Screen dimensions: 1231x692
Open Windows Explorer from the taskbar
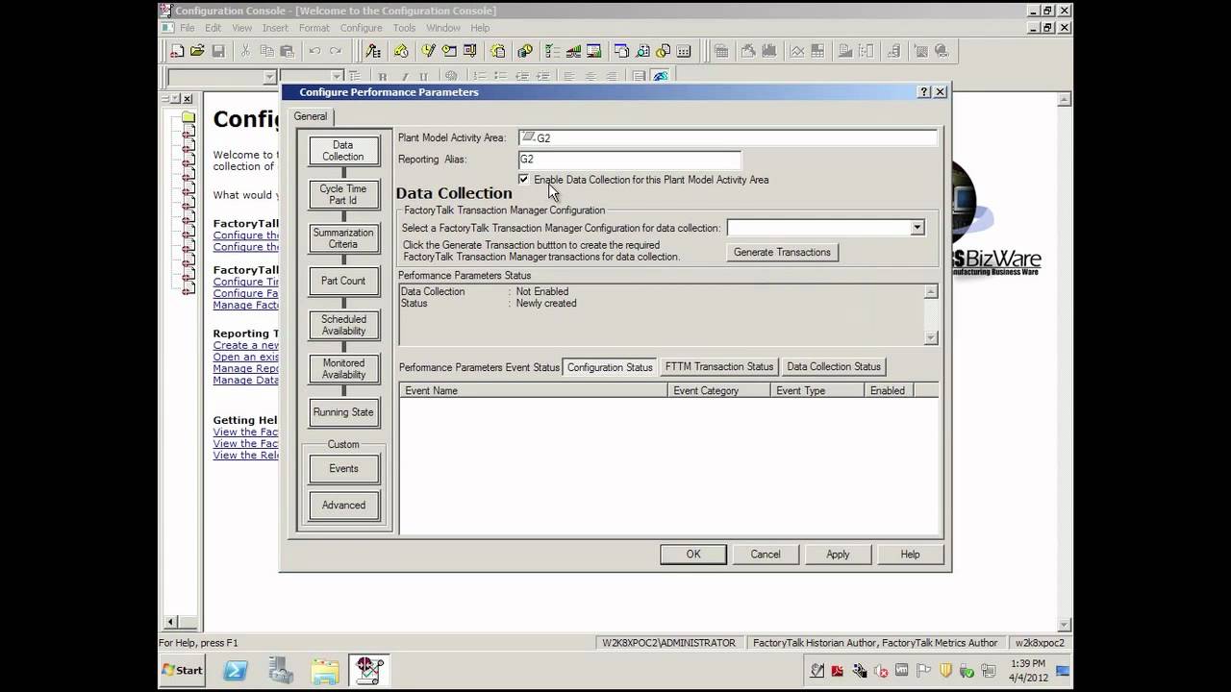coord(325,670)
